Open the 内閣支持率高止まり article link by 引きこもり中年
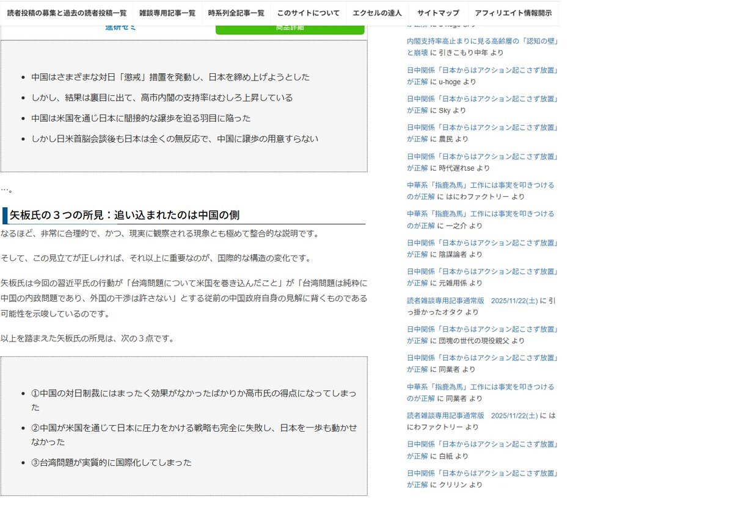This screenshot has width=733, height=525. tap(483, 41)
